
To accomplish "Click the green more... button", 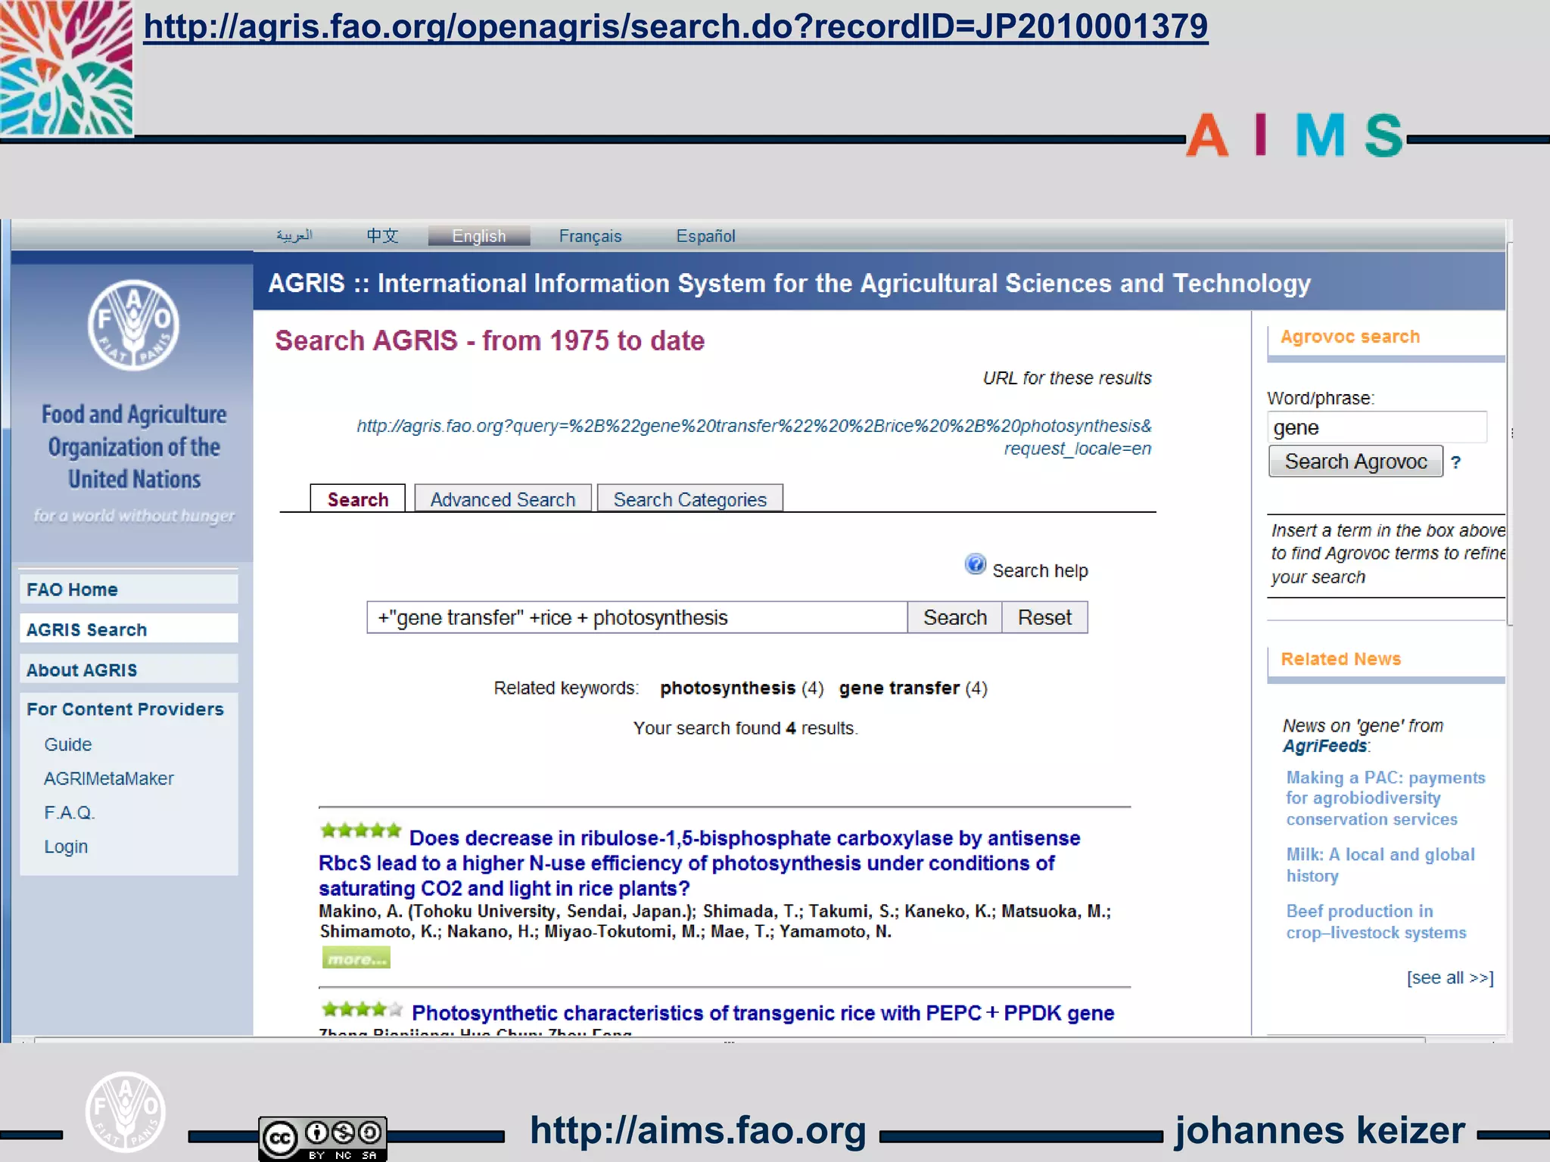I will pos(356,958).
